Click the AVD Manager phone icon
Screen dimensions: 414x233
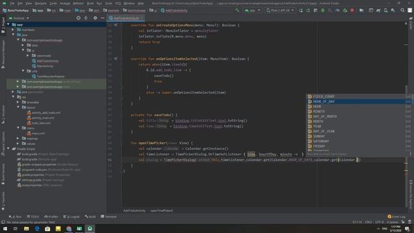[x=386, y=10]
